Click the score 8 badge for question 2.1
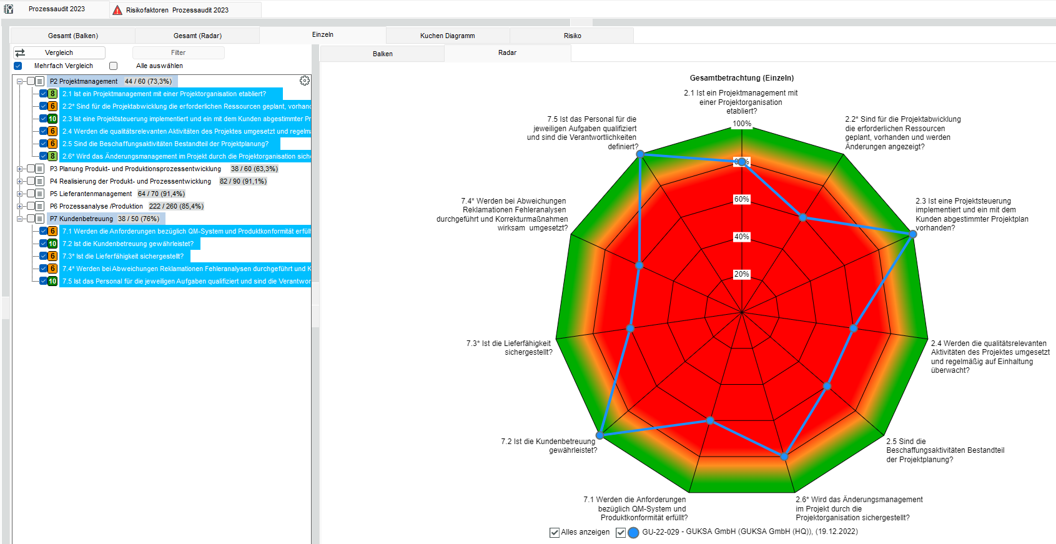 (x=52, y=94)
